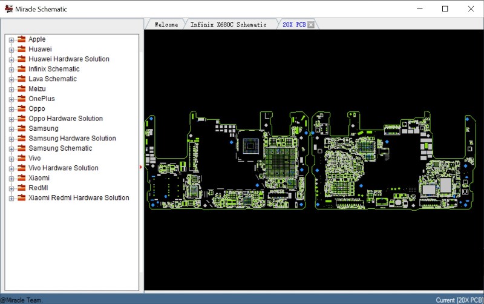484x304 pixels.
Task: Click the Huawei Hardware Solution folder icon
Action: [21, 59]
